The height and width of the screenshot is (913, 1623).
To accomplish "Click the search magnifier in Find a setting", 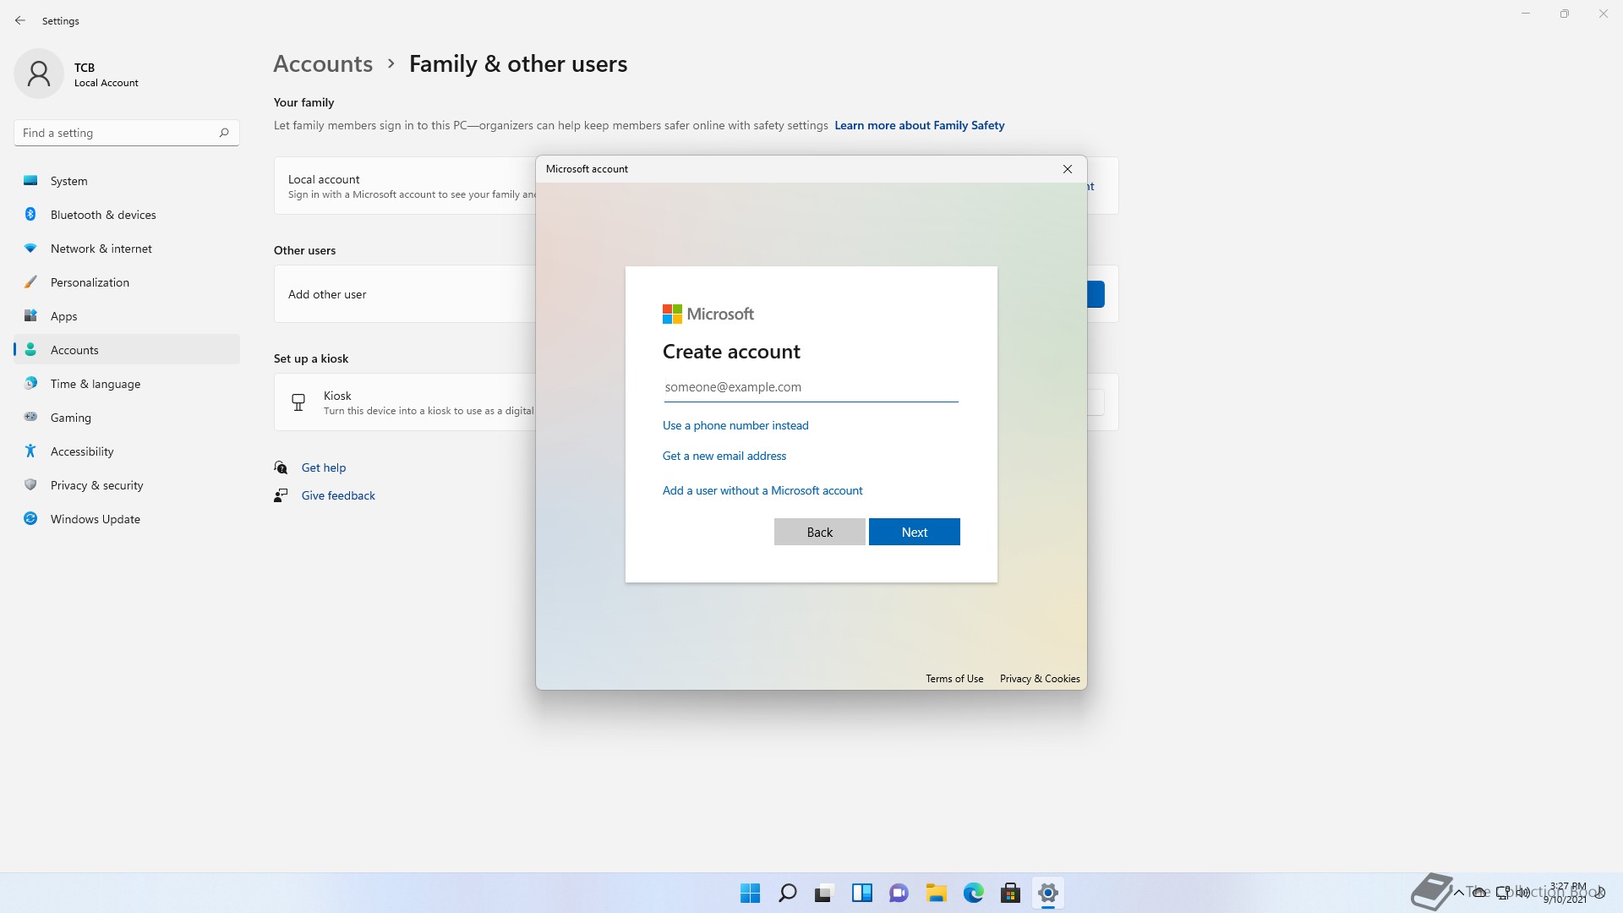I will (x=224, y=133).
